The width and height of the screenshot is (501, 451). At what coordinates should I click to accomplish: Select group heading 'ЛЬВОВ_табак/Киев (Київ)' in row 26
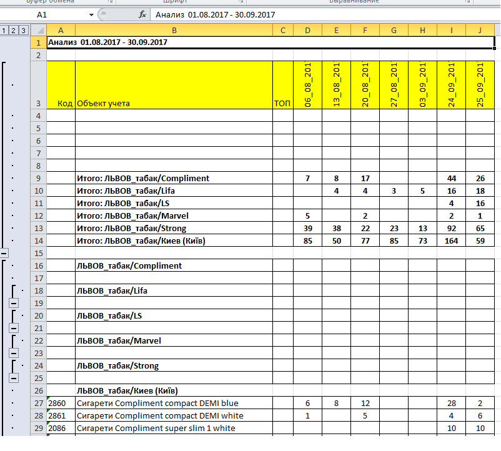point(174,390)
